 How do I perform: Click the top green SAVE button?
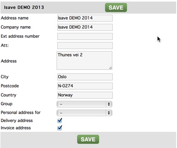click(116, 8)
